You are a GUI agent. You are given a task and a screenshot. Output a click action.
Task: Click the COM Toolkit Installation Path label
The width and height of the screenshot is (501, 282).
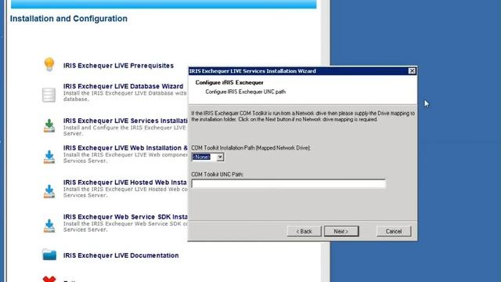(250, 148)
